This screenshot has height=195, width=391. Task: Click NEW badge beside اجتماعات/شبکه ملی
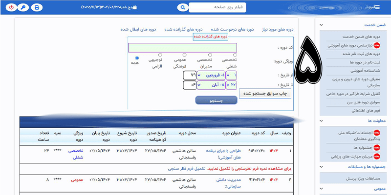(377, 133)
